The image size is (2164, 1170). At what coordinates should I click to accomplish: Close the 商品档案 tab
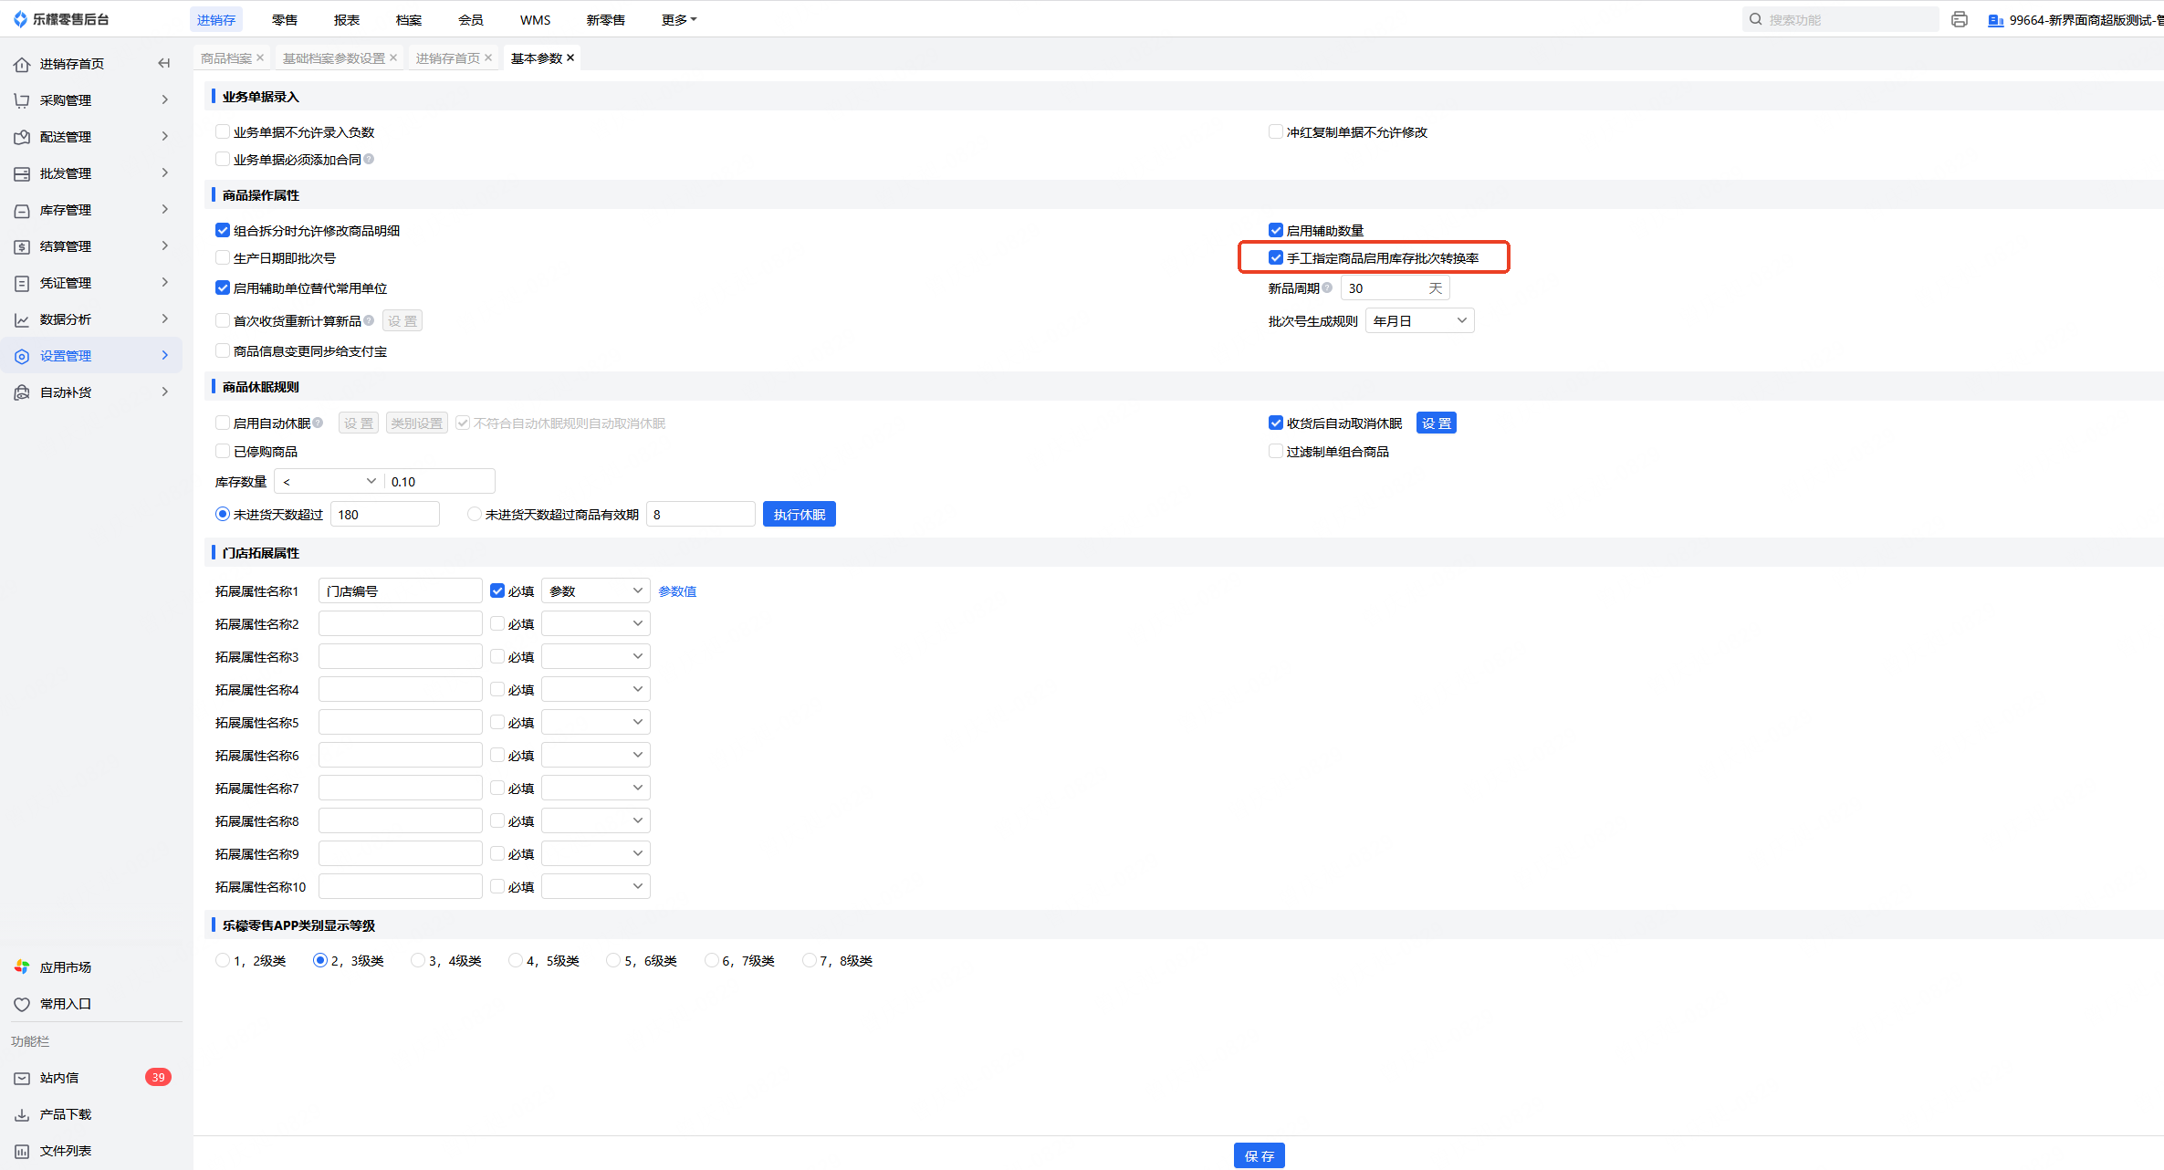pyautogui.click(x=260, y=57)
